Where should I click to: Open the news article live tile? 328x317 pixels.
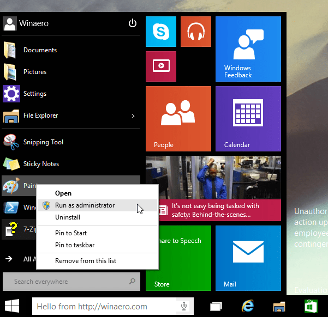tap(213, 188)
